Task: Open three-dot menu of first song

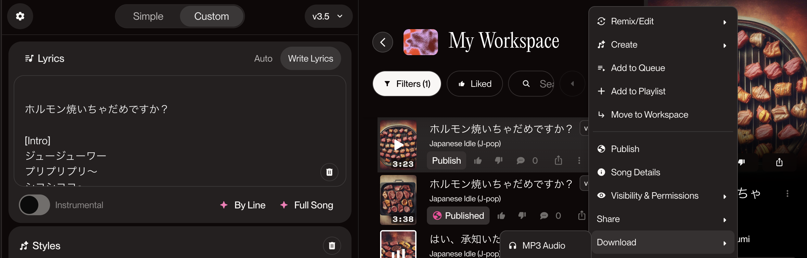Action: click(x=579, y=160)
